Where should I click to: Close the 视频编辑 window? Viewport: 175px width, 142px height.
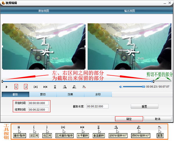tap(170, 3)
